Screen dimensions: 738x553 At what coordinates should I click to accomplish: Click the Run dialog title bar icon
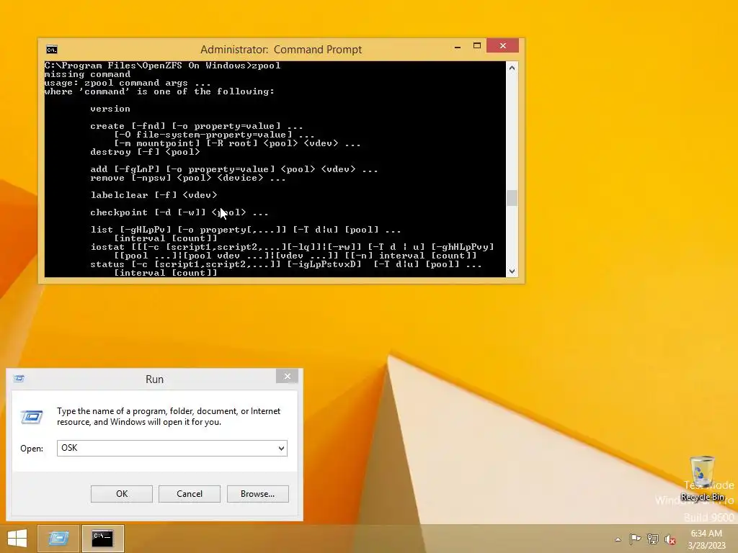tap(19, 379)
